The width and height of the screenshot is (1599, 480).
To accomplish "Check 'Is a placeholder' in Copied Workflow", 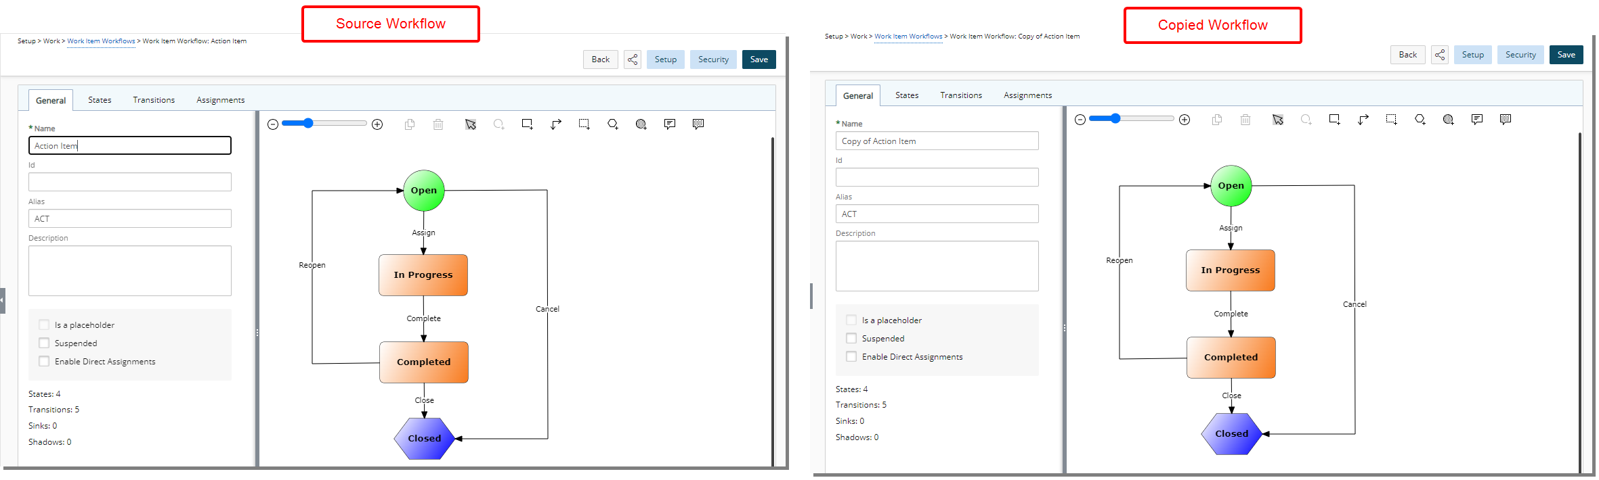I will pos(851,320).
